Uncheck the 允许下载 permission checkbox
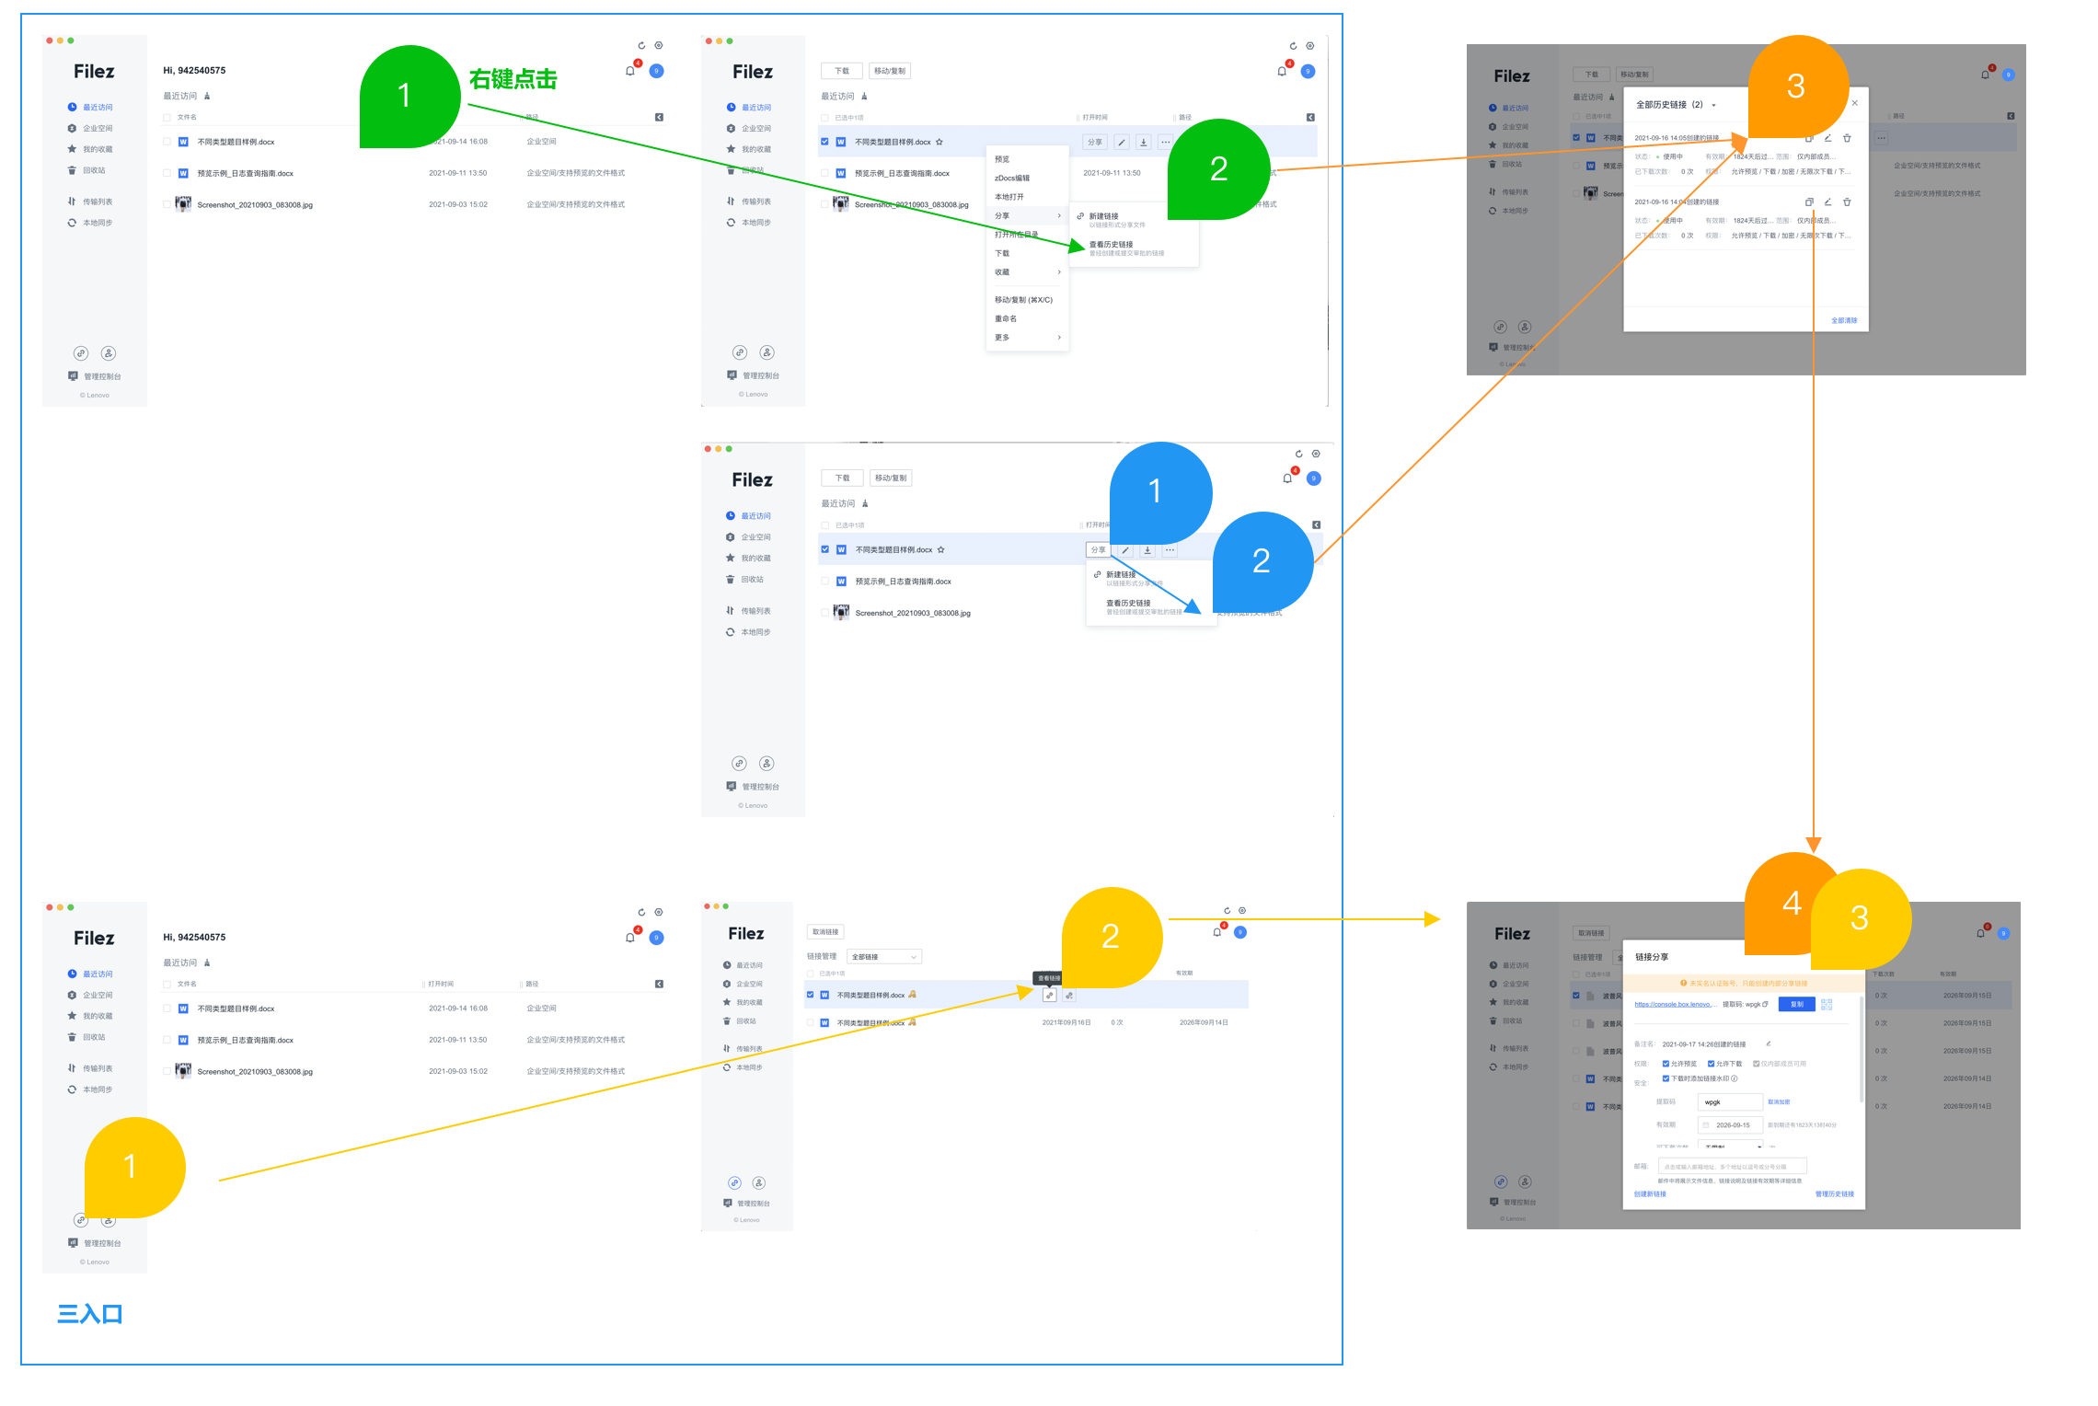Image resolution: width=2098 pixels, height=1406 pixels. pyautogui.click(x=1711, y=1064)
